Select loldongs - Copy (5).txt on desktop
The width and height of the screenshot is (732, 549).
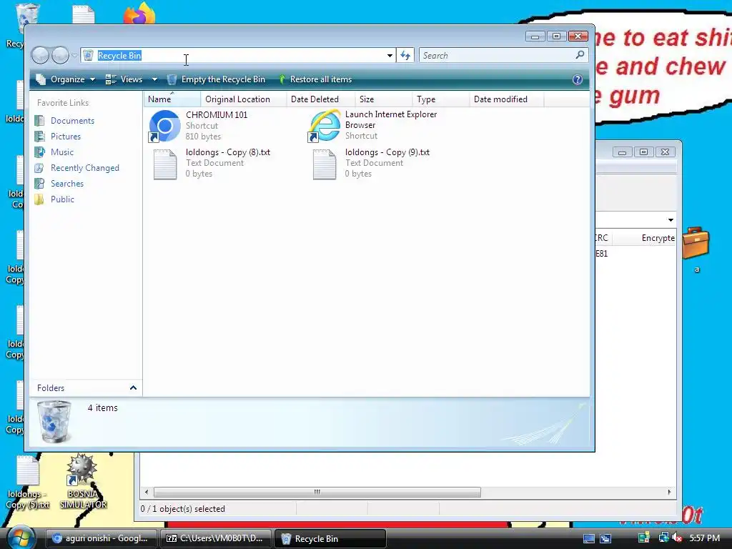click(x=28, y=483)
